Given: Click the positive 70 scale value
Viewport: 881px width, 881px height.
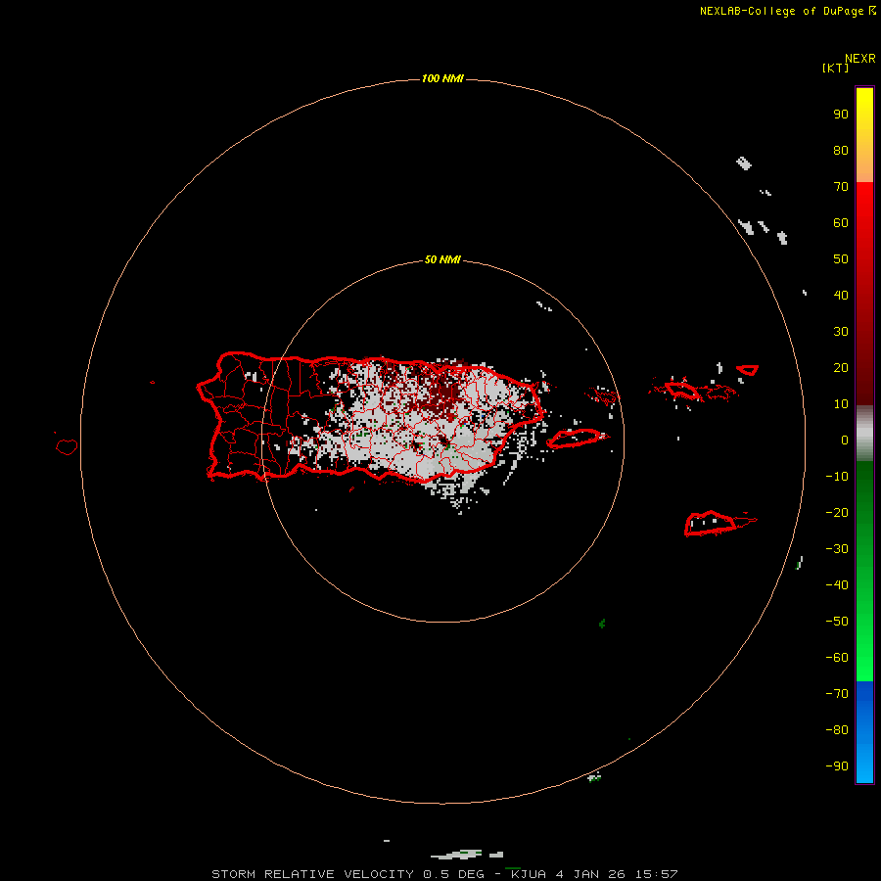Looking at the screenshot, I should [841, 187].
